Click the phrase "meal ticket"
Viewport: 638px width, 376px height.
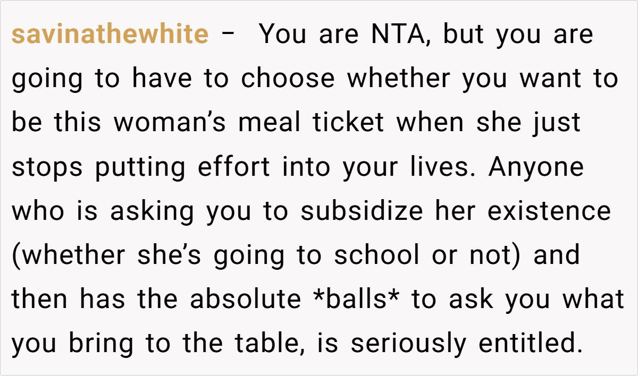(311, 123)
